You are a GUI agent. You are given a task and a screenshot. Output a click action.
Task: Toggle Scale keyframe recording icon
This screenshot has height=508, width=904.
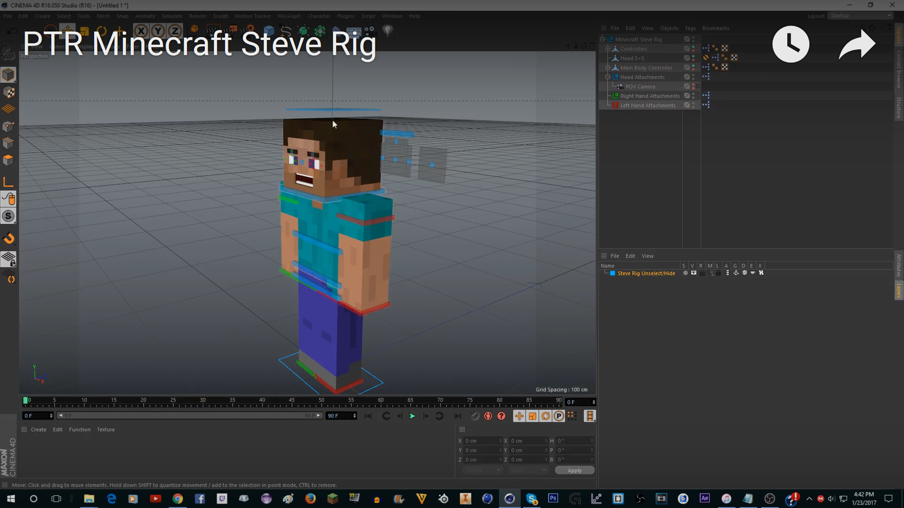532,416
